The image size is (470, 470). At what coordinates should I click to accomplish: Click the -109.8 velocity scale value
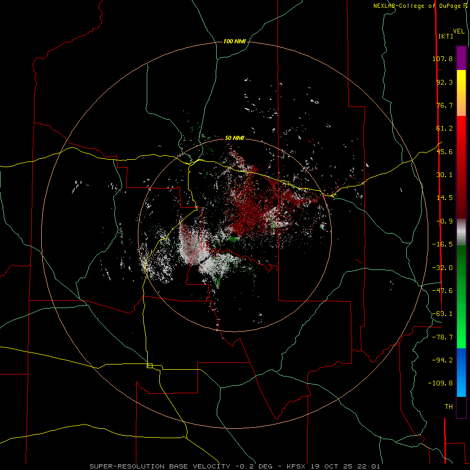point(440,383)
